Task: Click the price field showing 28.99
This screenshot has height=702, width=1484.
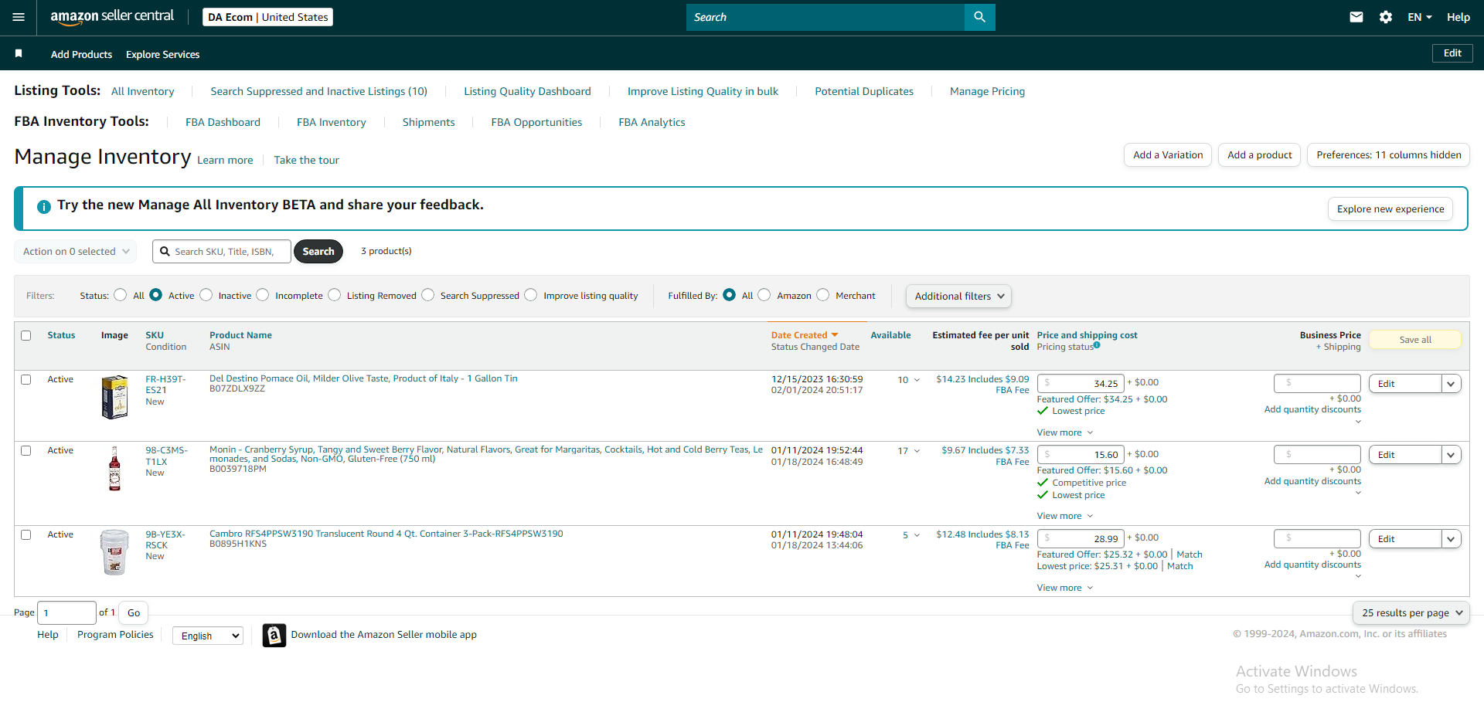Action: pyautogui.click(x=1081, y=538)
